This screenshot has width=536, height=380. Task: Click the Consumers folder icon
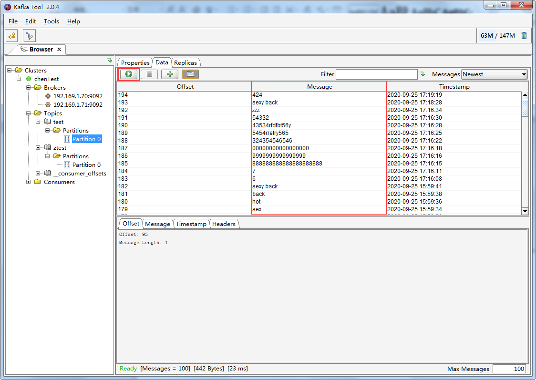(x=38, y=182)
